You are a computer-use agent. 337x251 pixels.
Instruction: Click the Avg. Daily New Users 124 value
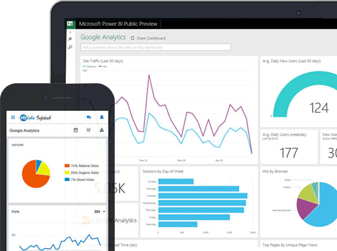pos(319,108)
